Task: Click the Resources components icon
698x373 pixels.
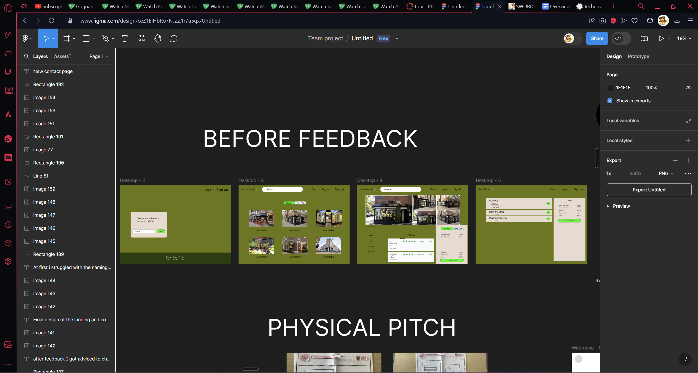Action: coord(141,38)
